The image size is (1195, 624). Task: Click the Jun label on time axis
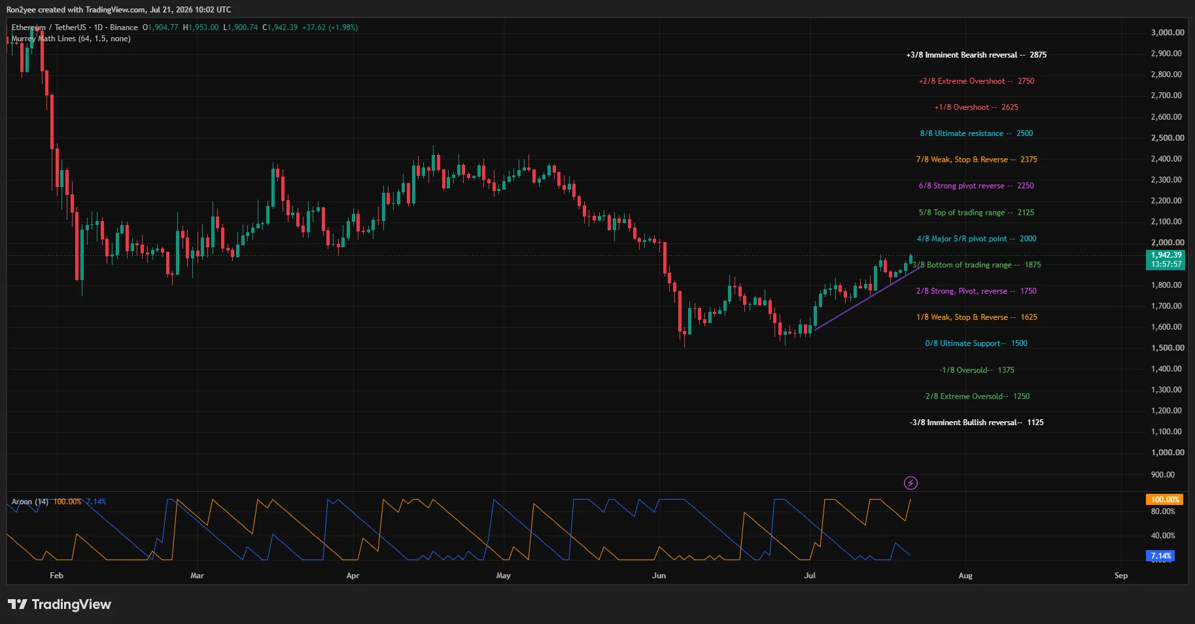pyautogui.click(x=659, y=576)
